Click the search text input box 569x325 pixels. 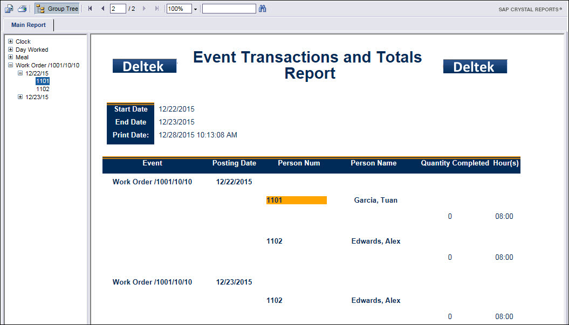click(229, 9)
